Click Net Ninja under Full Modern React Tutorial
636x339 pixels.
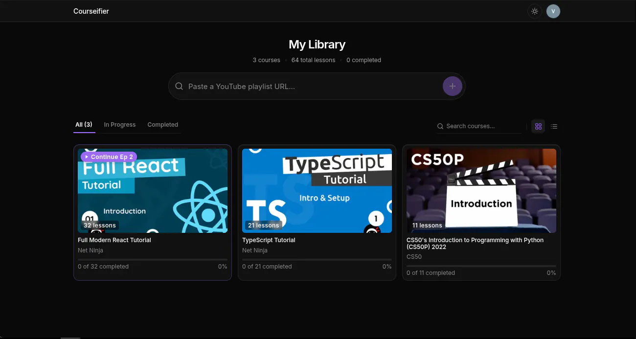[91, 250]
